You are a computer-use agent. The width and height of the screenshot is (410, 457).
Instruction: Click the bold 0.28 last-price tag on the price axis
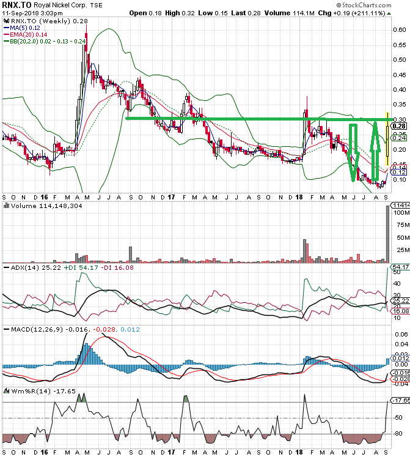pyautogui.click(x=400, y=126)
